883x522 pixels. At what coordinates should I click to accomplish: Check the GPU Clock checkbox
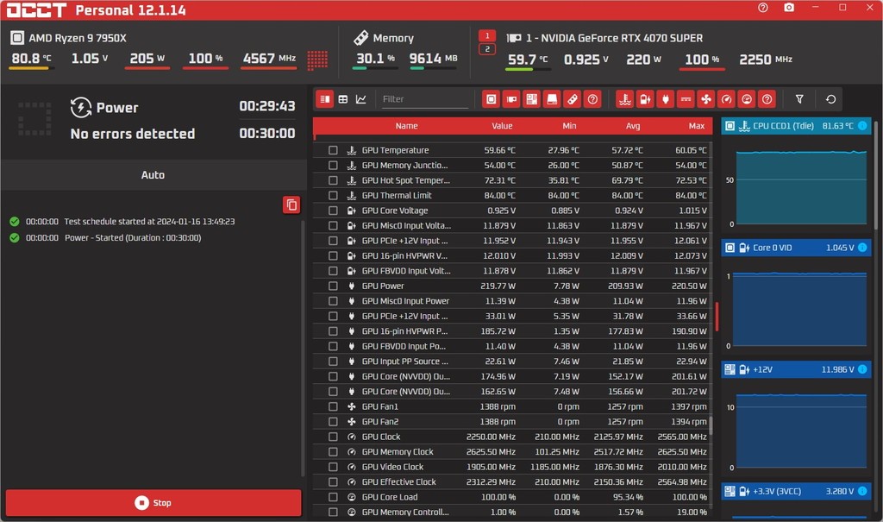[x=333, y=437]
